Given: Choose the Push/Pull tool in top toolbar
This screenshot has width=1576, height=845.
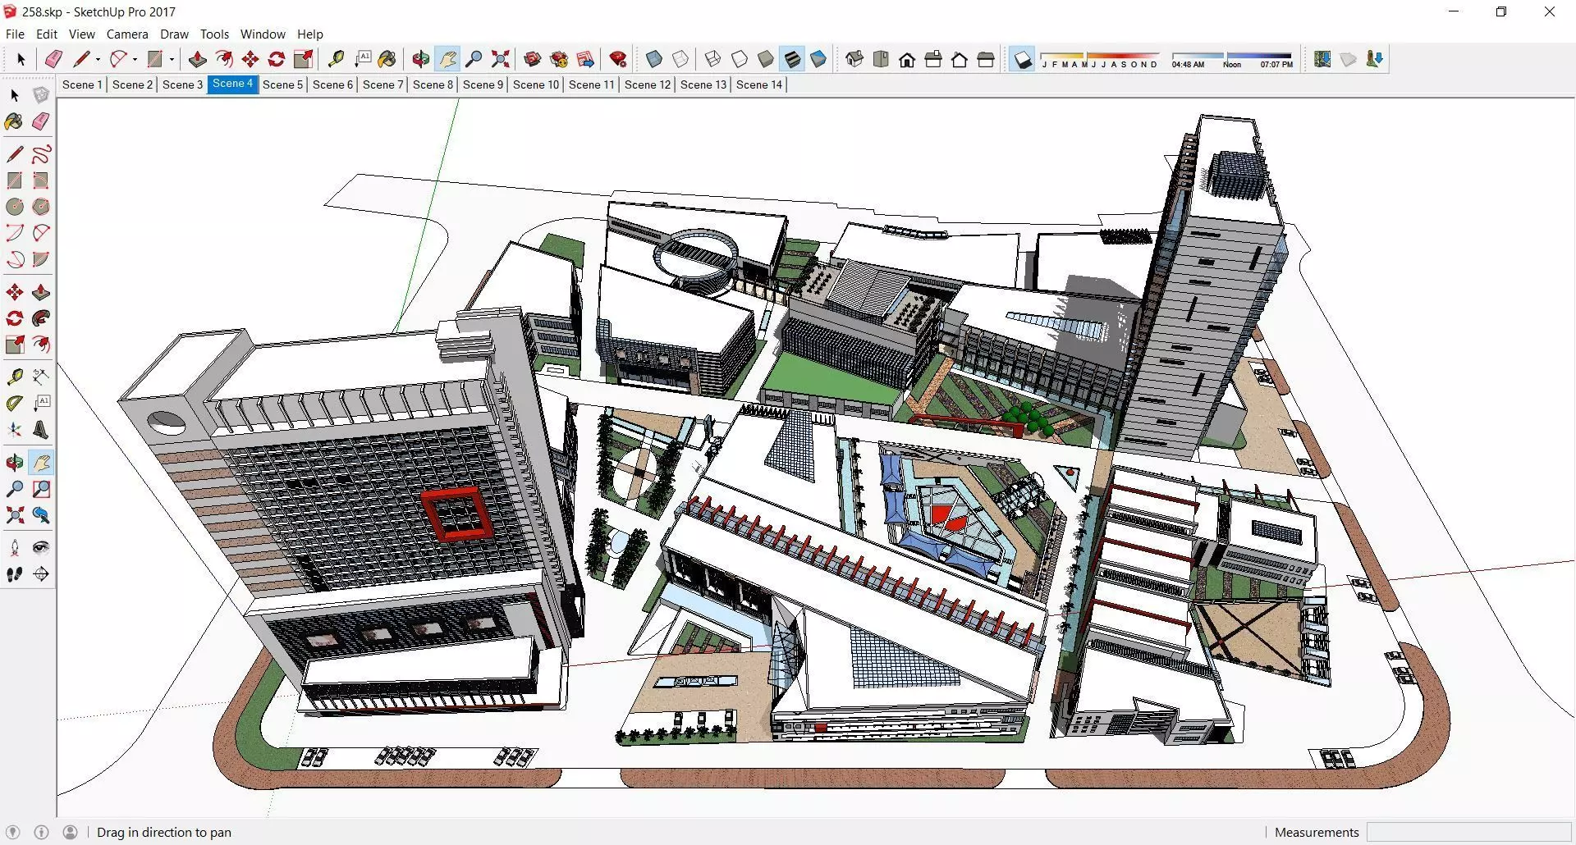Looking at the screenshot, I should point(197,59).
